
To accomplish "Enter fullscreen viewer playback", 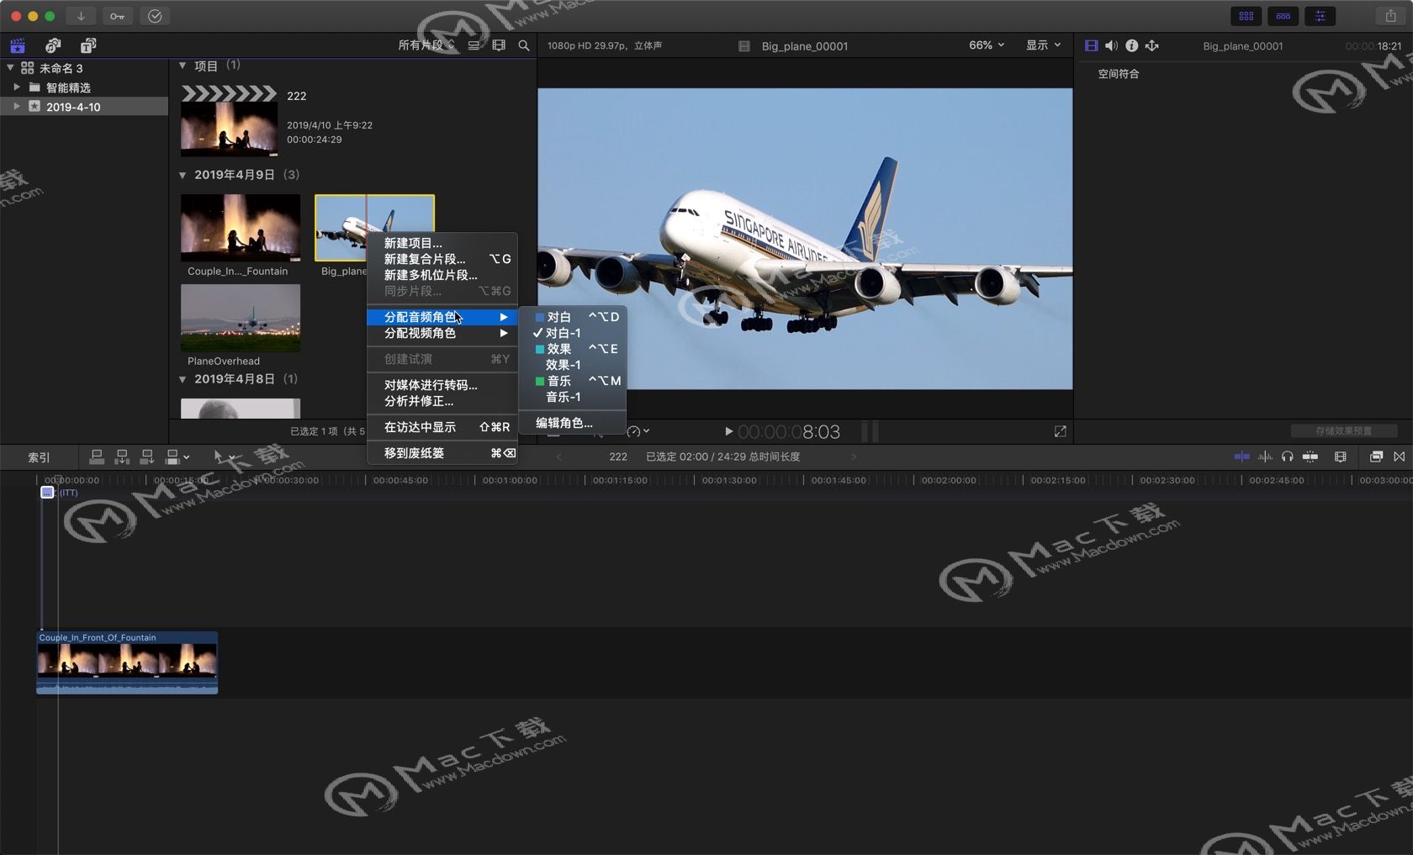I will 1060,431.
